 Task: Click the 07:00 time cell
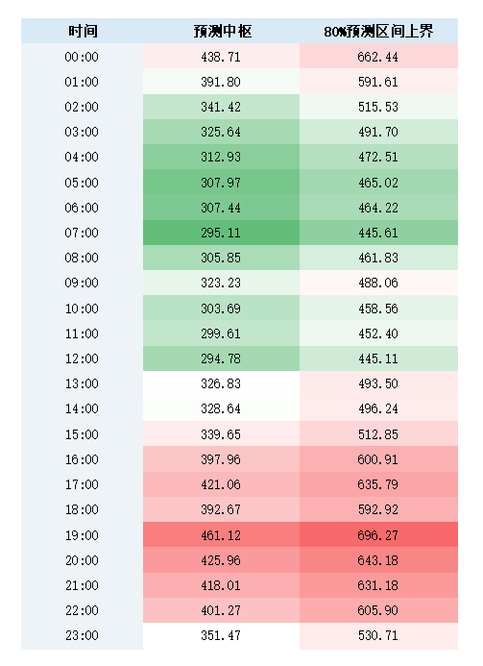click(82, 233)
